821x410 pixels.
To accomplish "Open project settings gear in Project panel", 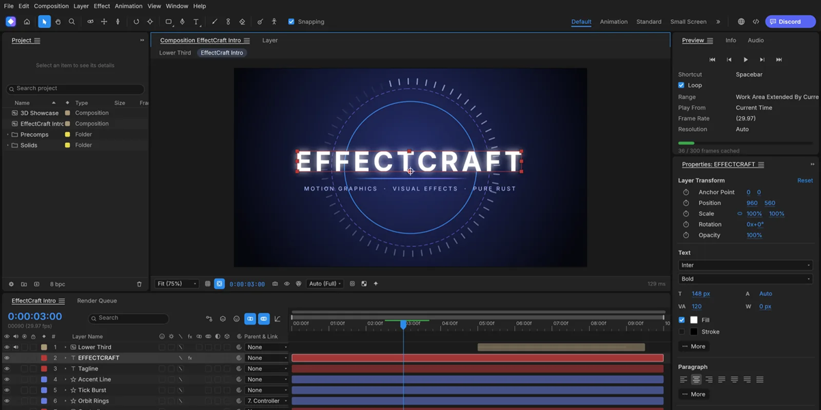I will coord(11,284).
